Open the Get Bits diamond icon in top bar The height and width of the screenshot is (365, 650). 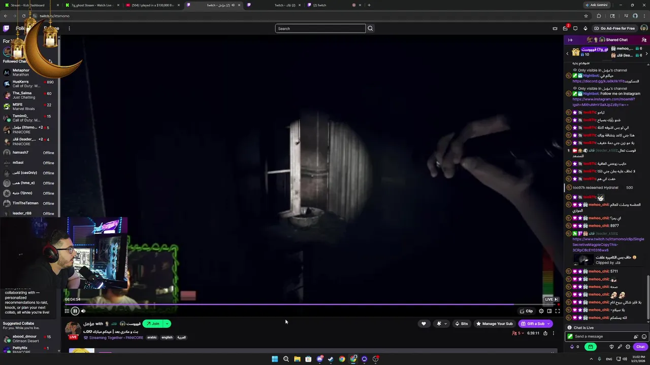(x=585, y=28)
